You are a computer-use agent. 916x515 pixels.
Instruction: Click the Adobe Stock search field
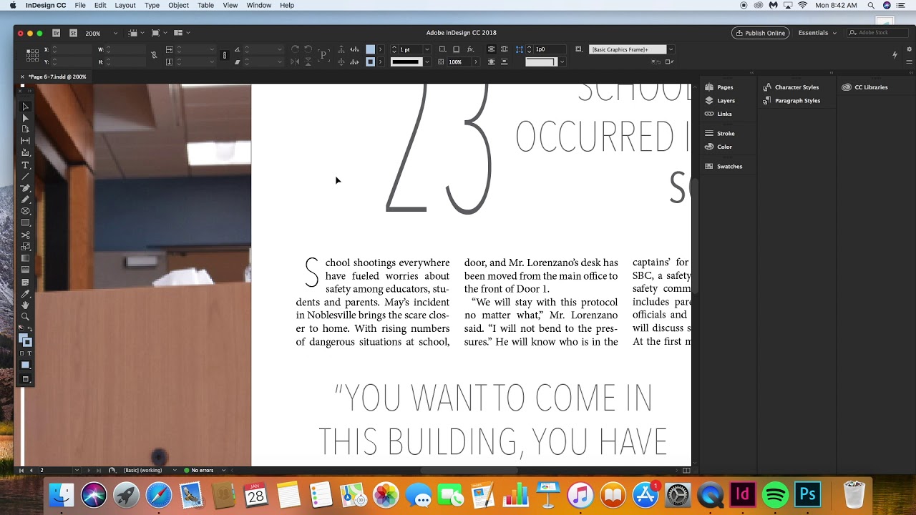[x=877, y=33]
